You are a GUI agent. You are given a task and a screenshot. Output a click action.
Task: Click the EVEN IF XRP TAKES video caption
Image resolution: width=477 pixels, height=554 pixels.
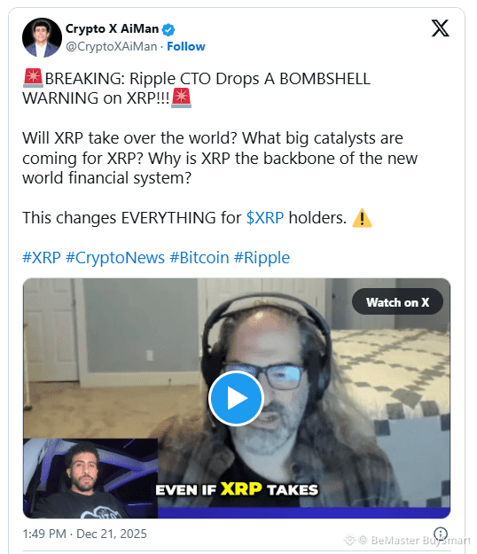pyautogui.click(x=237, y=489)
